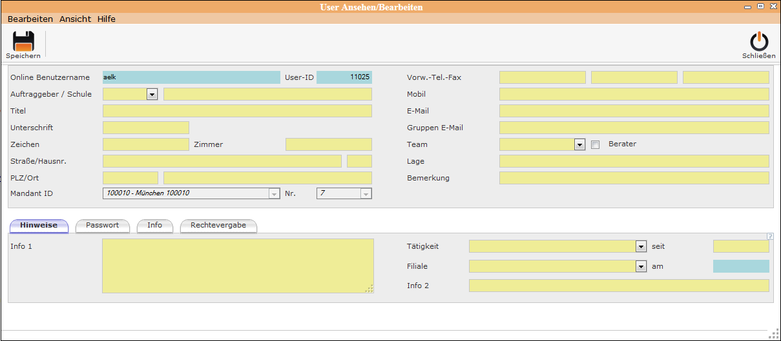This screenshot has width=781, height=341.
Task: Expand the Team dropdown
Action: pos(580,145)
